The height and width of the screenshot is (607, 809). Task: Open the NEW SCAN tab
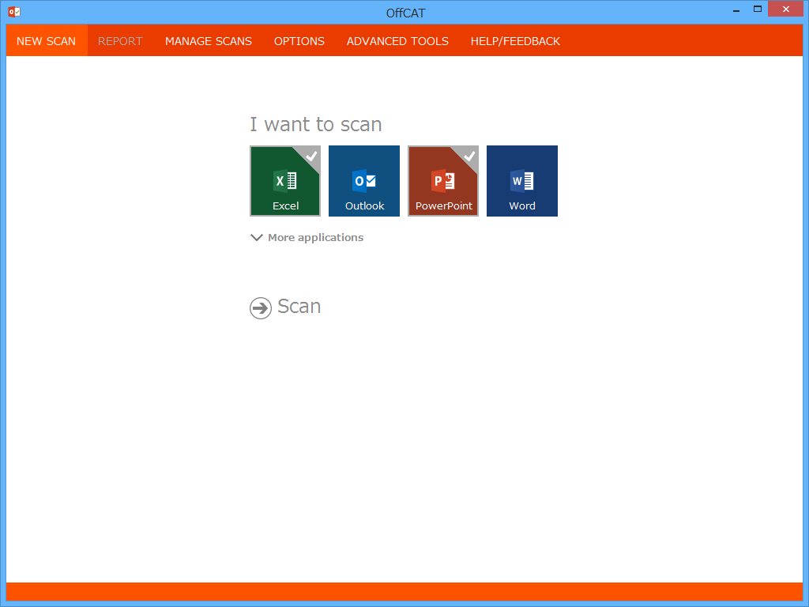point(47,41)
